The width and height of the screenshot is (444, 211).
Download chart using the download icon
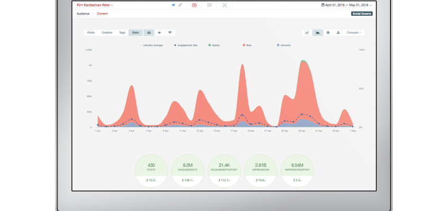pos(338,33)
